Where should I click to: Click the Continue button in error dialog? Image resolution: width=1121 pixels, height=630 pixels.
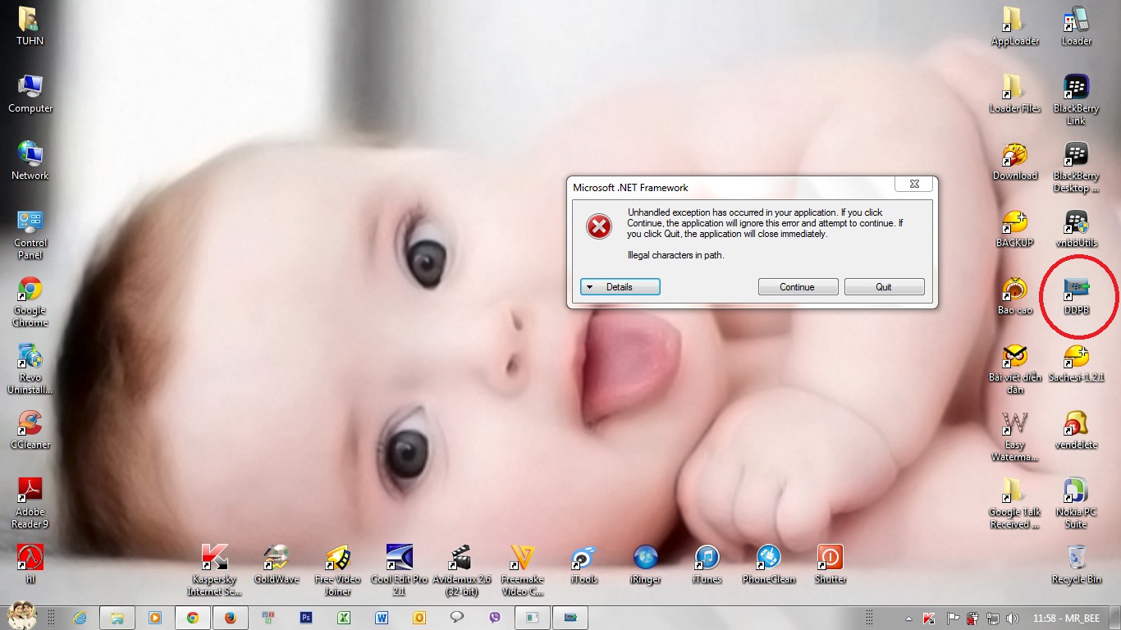tap(798, 287)
